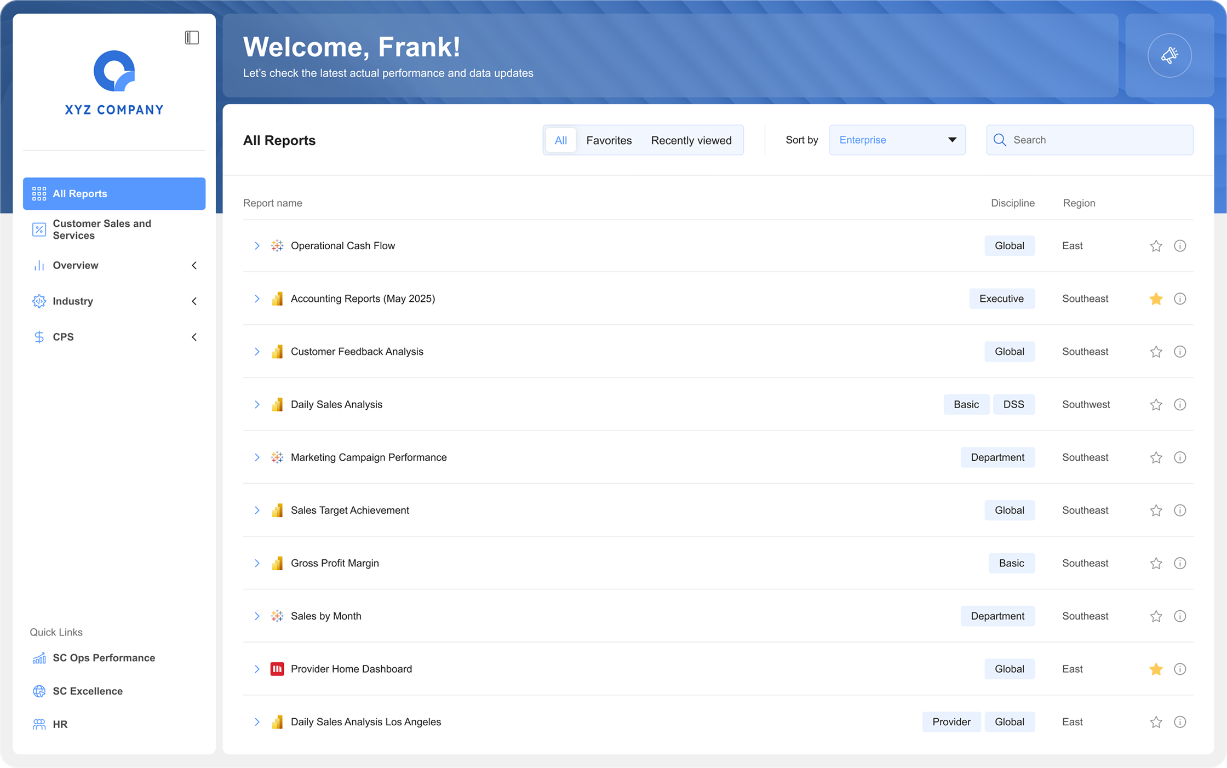Open SC Excellence globe quick link

tap(39, 691)
